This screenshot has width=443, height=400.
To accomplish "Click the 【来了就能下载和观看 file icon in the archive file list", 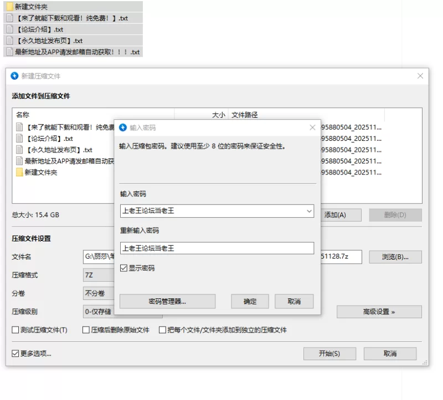I will click(x=19, y=127).
